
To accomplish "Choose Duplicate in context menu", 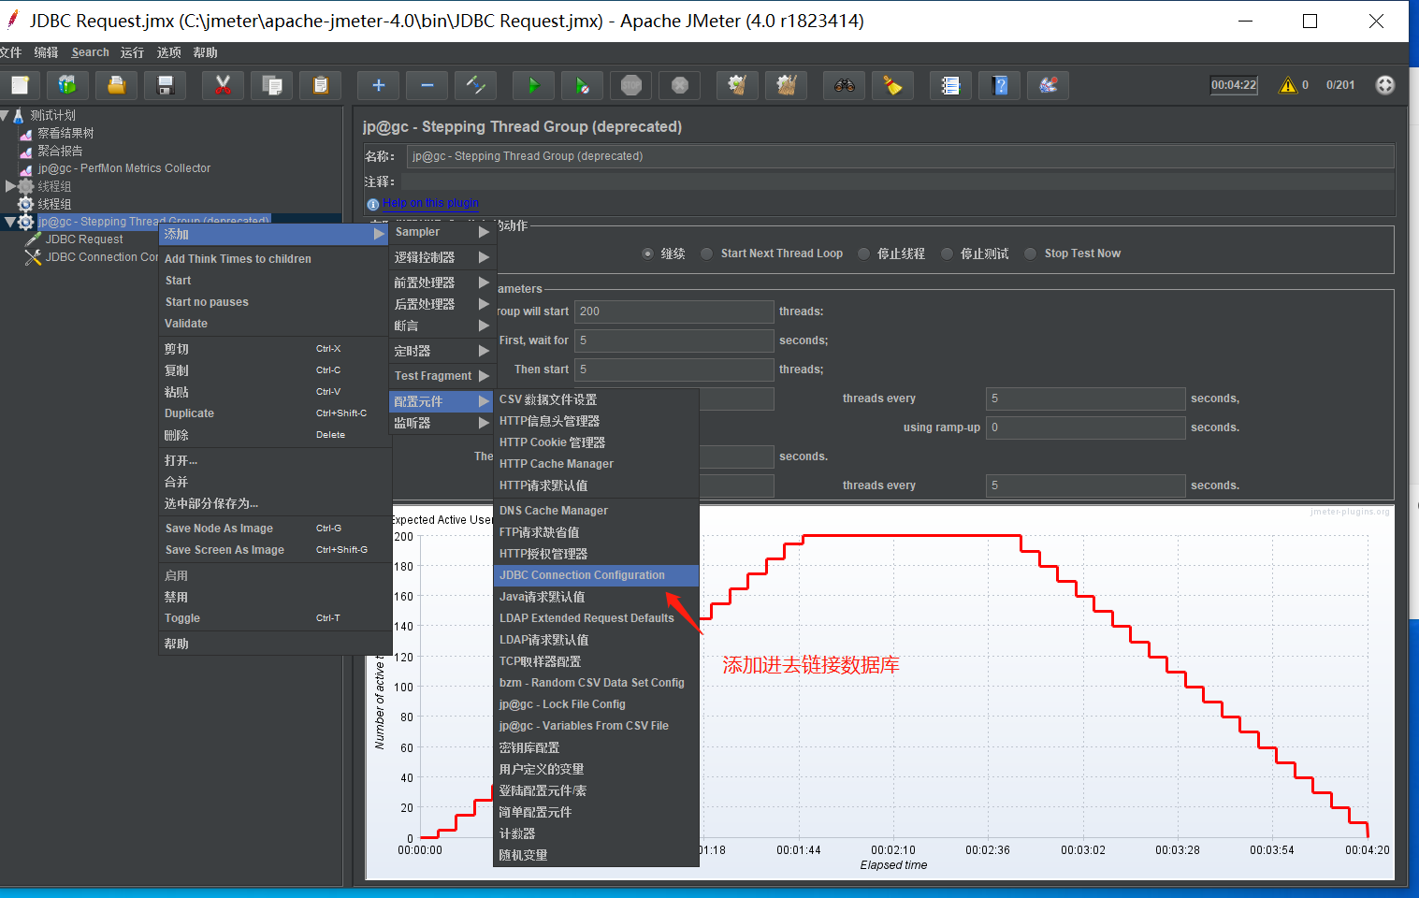I will click(274, 413).
